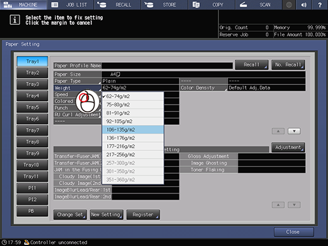This screenshot has width=328, height=246.
Task: Select Tray5 in the tray list
Action: click(32, 107)
